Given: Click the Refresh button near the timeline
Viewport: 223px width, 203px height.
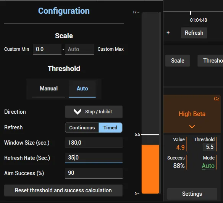Looking at the screenshot, I should (x=194, y=33).
